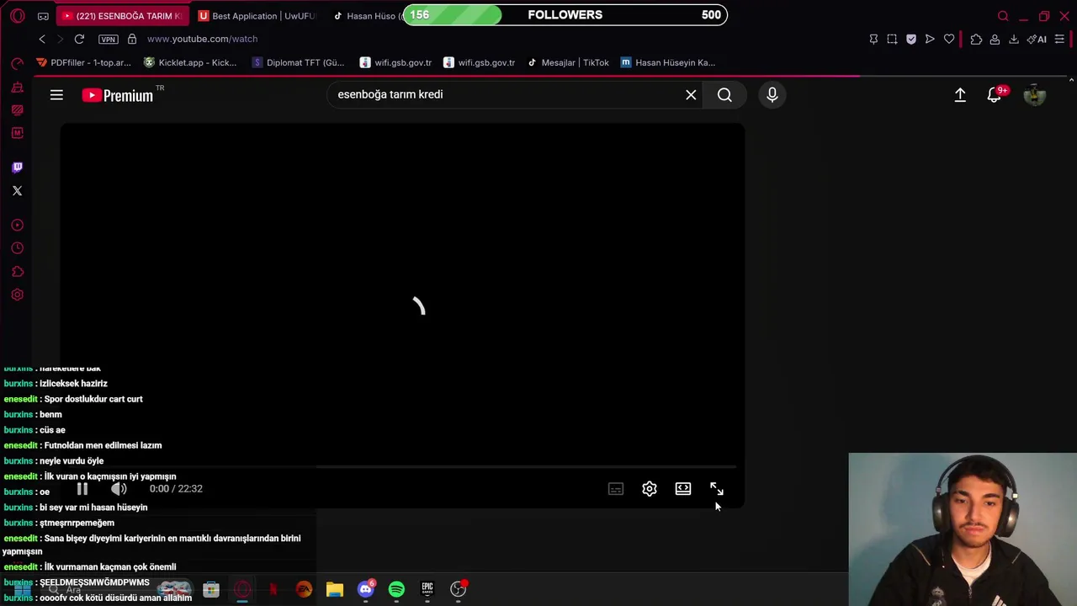Image resolution: width=1077 pixels, height=606 pixels.
Task: Seek along the video progress bar
Action: (401, 466)
